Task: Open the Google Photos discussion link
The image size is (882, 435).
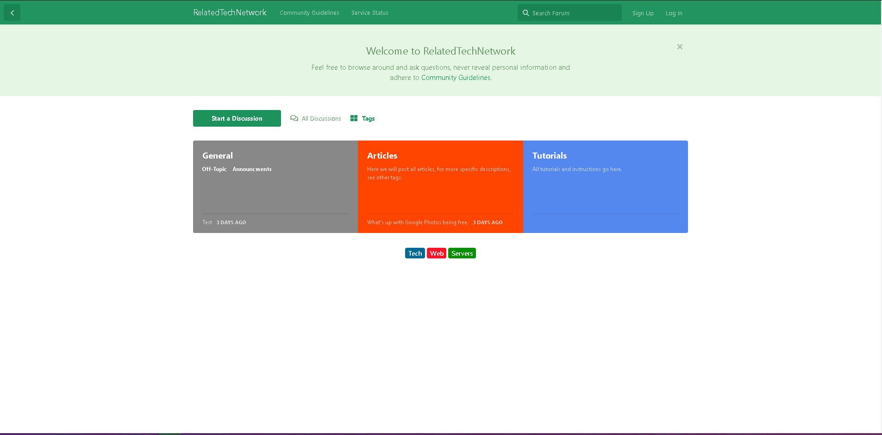Action: pyautogui.click(x=418, y=222)
